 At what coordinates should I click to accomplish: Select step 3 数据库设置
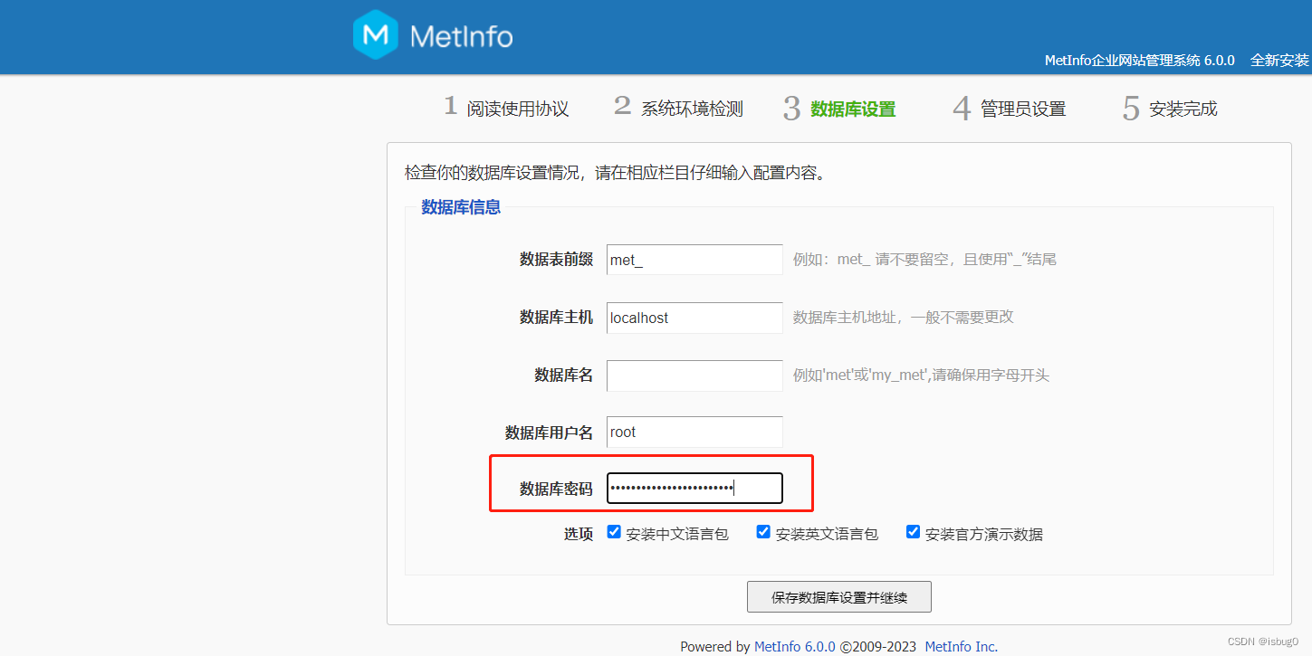[839, 109]
